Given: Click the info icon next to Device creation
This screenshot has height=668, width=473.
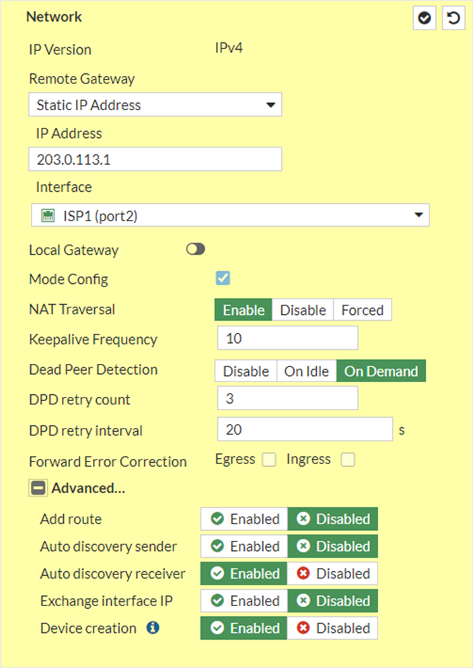Looking at the screenshot, I should tap(153, 628).
